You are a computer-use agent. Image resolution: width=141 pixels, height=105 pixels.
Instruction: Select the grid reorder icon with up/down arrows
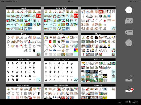(128, 102)
